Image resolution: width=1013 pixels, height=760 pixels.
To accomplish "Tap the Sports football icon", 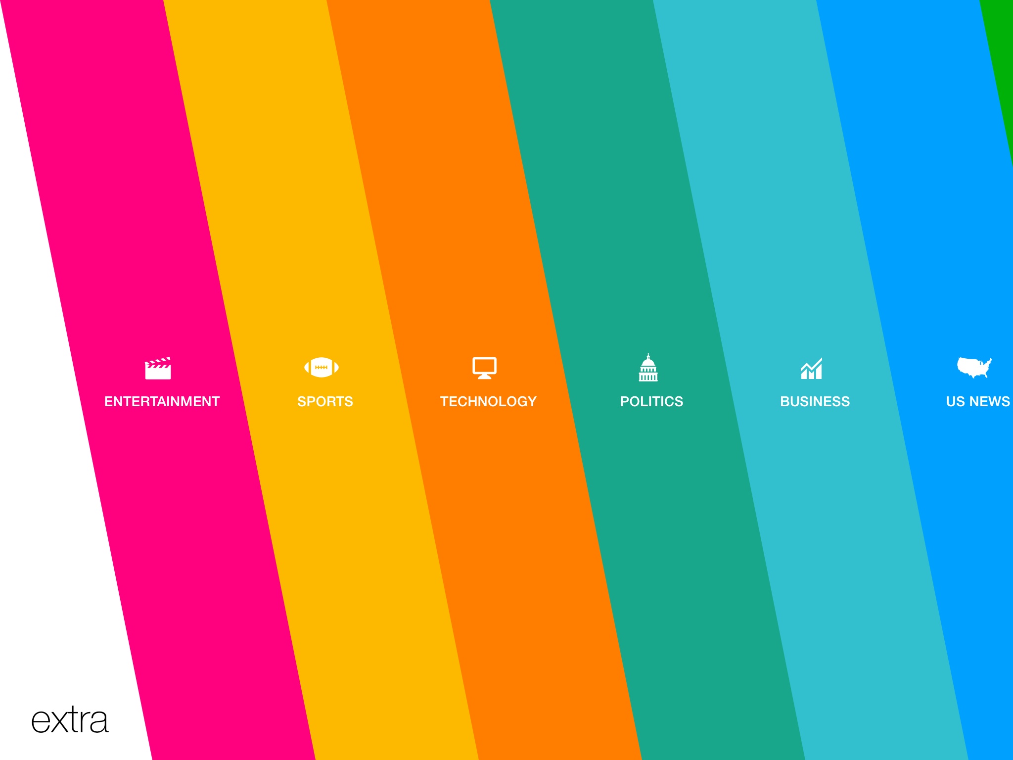I will (x=322, y=367).
